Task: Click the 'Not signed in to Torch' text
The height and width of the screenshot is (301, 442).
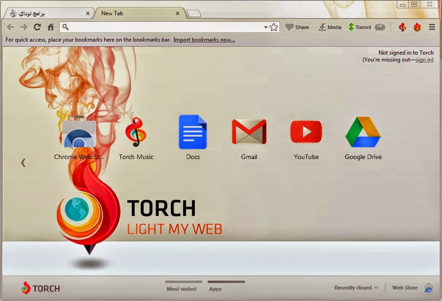Action: 406,53
